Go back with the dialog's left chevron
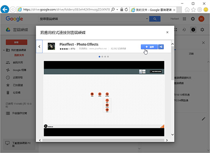Image resolution: width=210 pixels, height=153 pixels. (39, 47)
